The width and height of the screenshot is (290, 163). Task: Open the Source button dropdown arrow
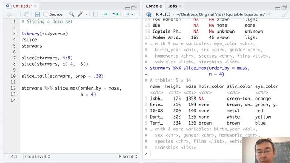[x=132, y=14]
